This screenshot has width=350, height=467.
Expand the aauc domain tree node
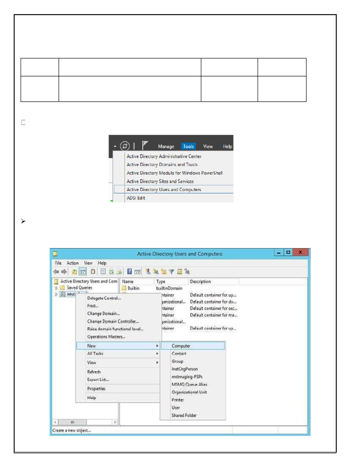(x=56, y=294)
